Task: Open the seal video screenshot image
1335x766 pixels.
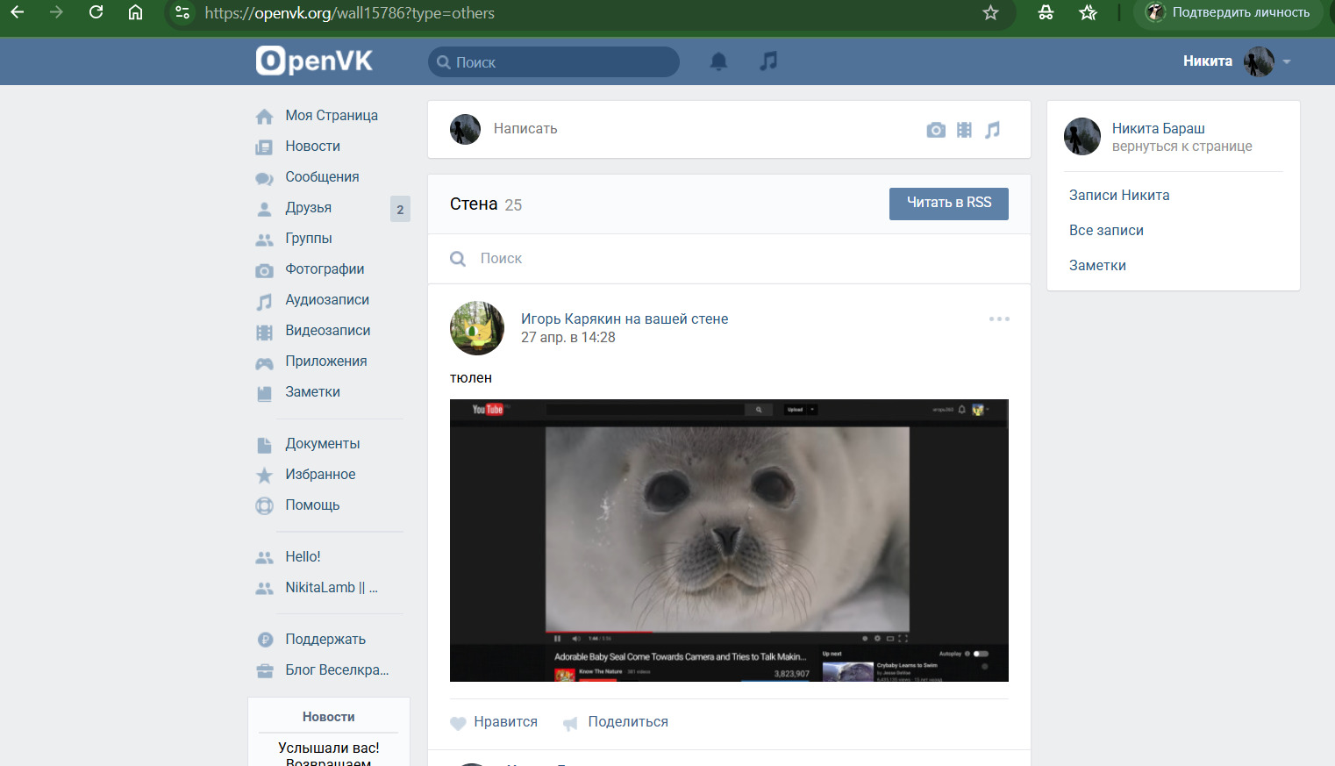Action: (x=729, y=540)
